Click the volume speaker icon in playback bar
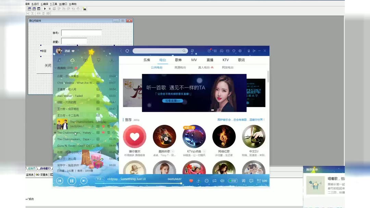 click(223, 181)
